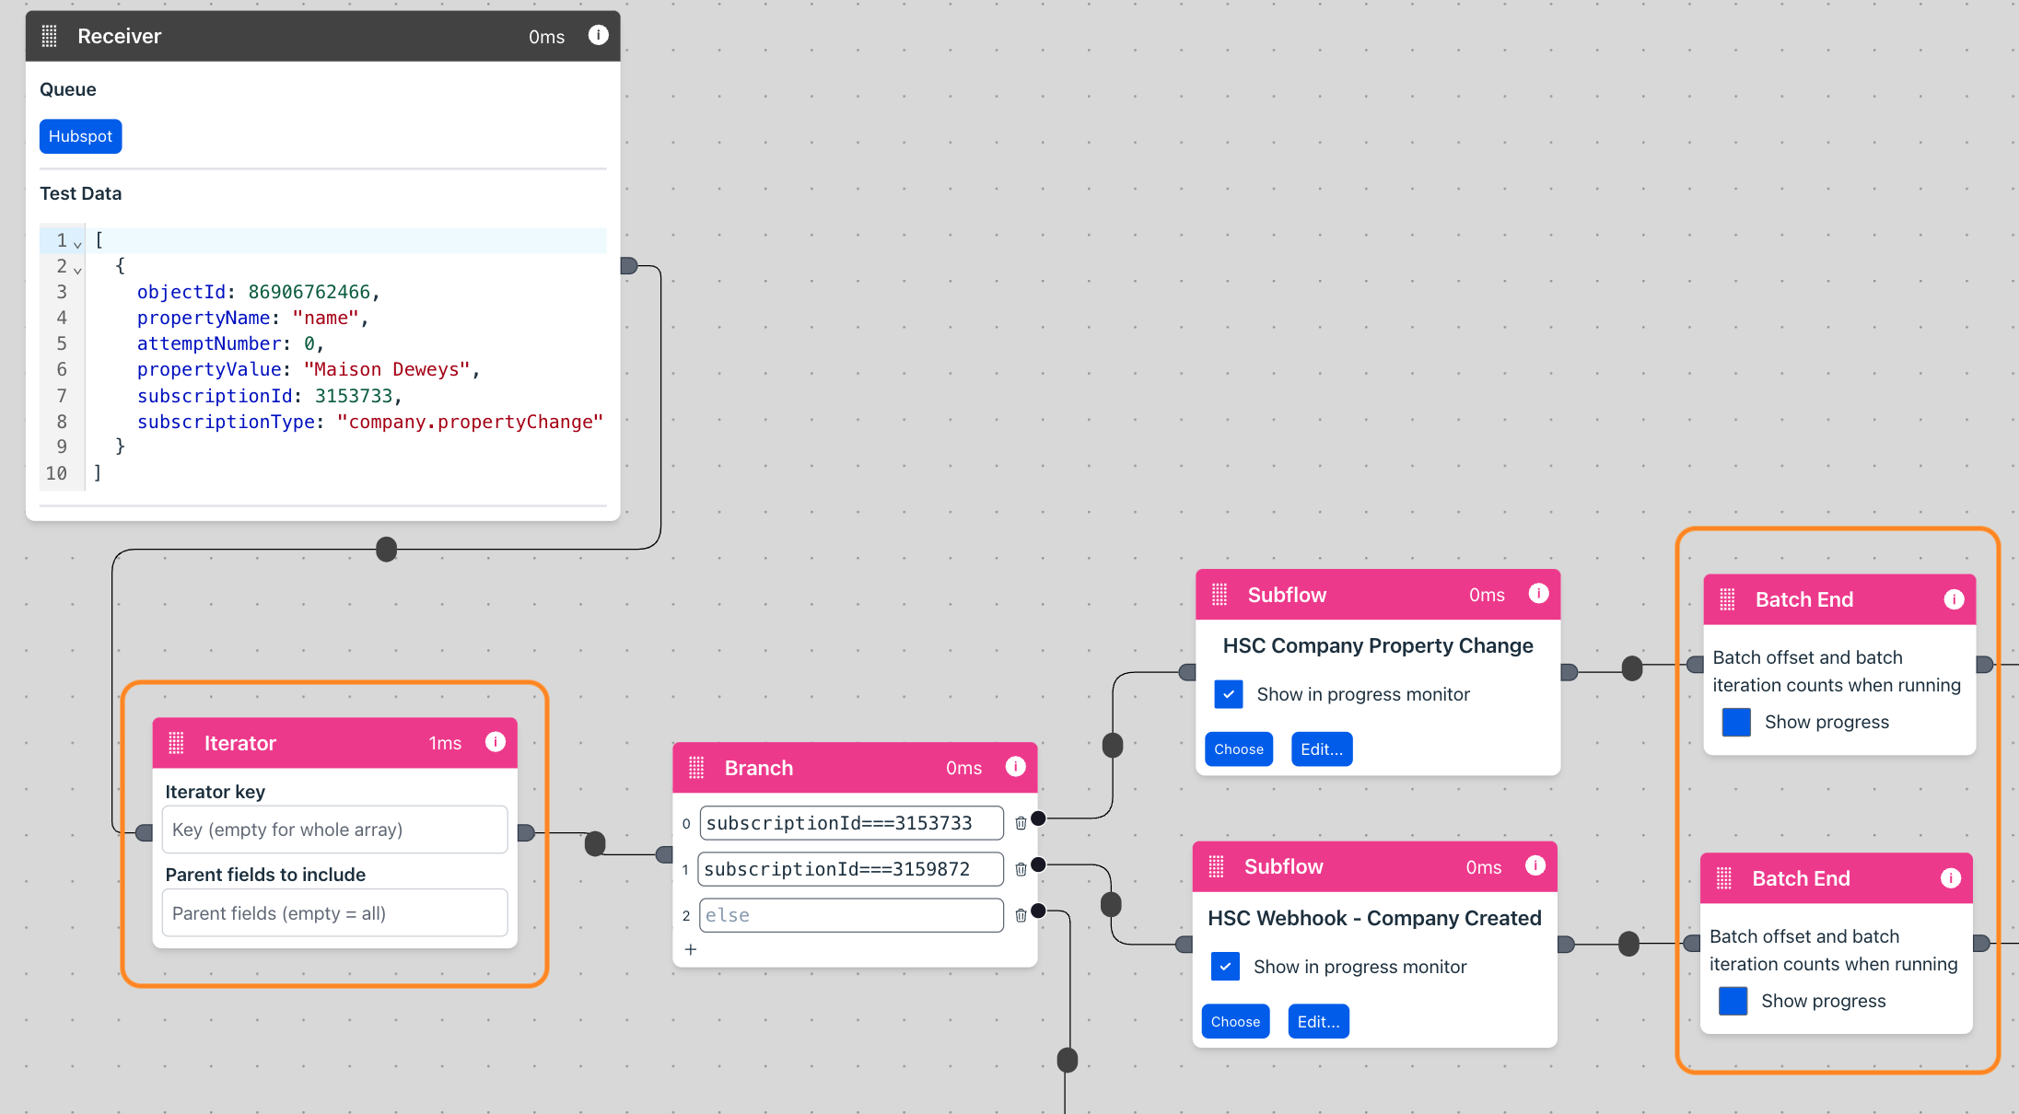The image size is (2019, 1114).
Task: Toggle Show in progress monitor on Webhook subflow
Action: (1225, 967)
